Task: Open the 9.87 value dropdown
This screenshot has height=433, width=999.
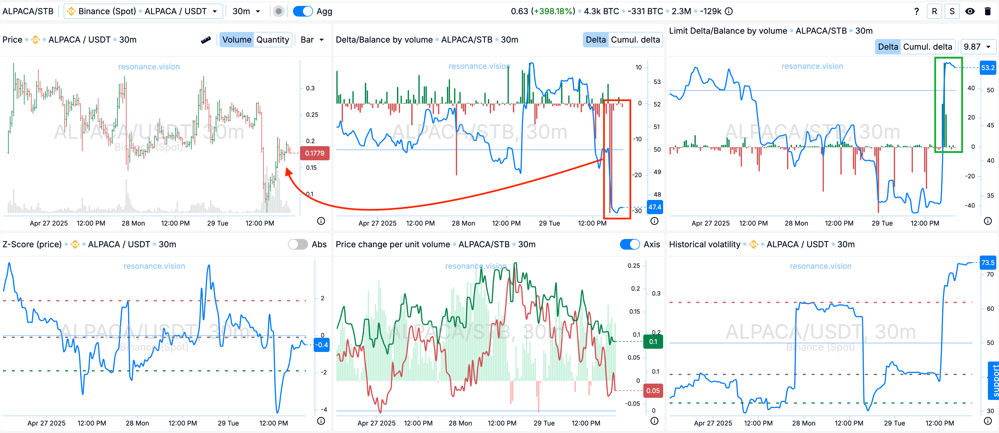Action: tap(978, 47)
